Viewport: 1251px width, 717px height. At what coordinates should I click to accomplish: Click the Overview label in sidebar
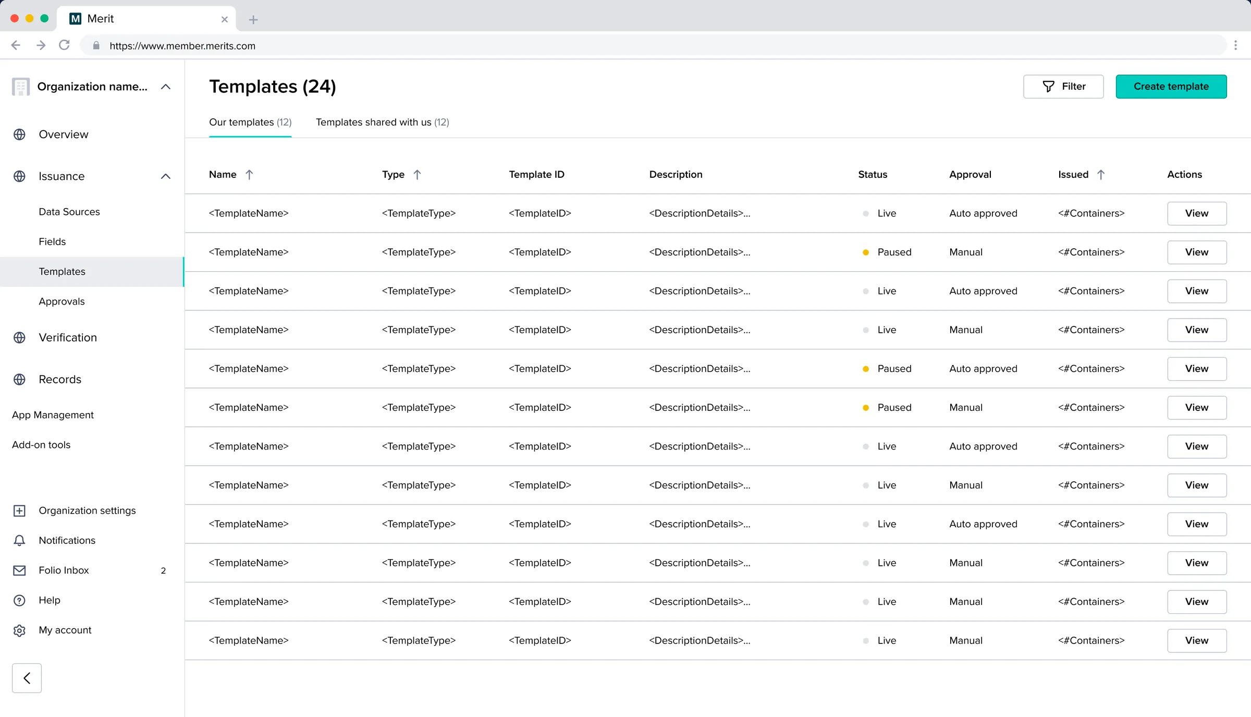[x=64, y=135]
